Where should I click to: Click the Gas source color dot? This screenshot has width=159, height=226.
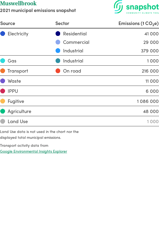coord(3,61)
